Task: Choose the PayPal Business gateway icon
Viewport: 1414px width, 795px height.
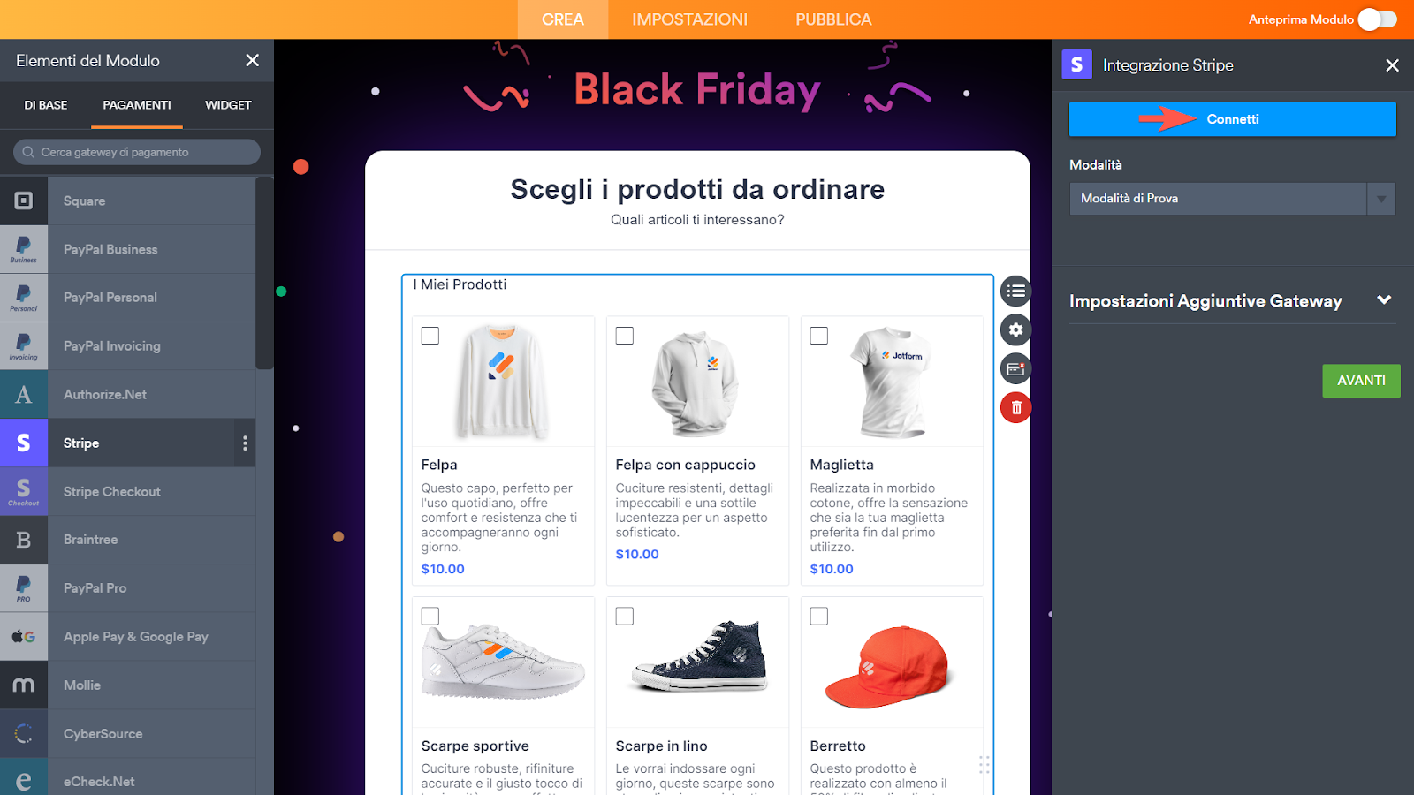Action: [x=24, y=249]
